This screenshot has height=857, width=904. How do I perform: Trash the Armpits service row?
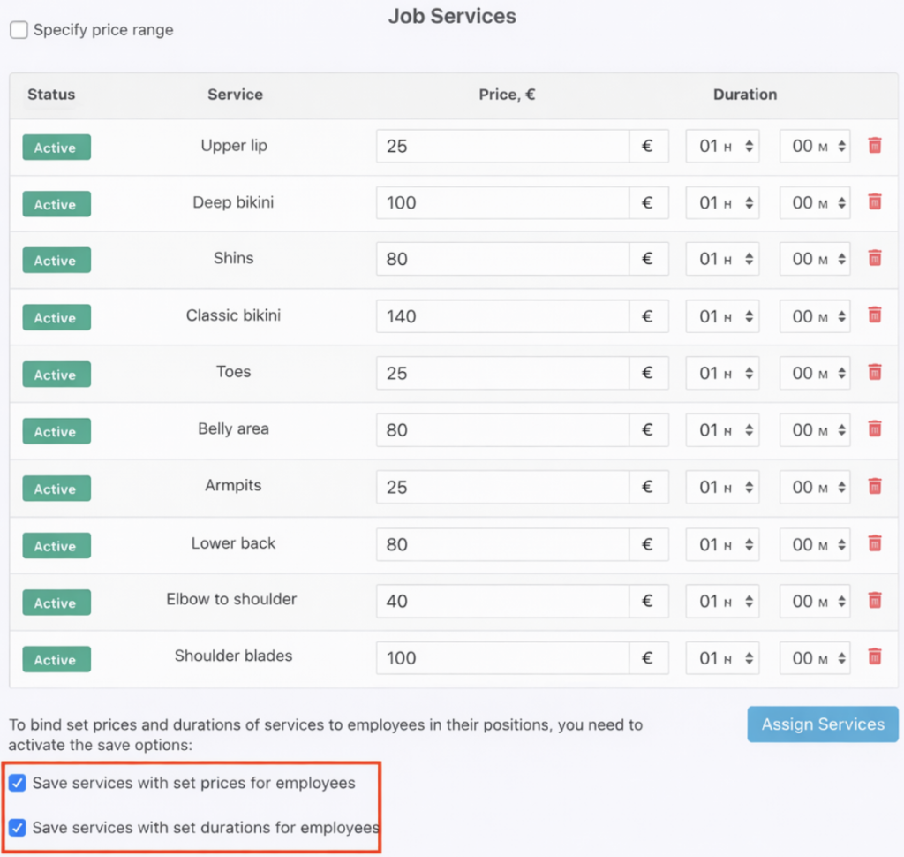[x=875, y=487]
